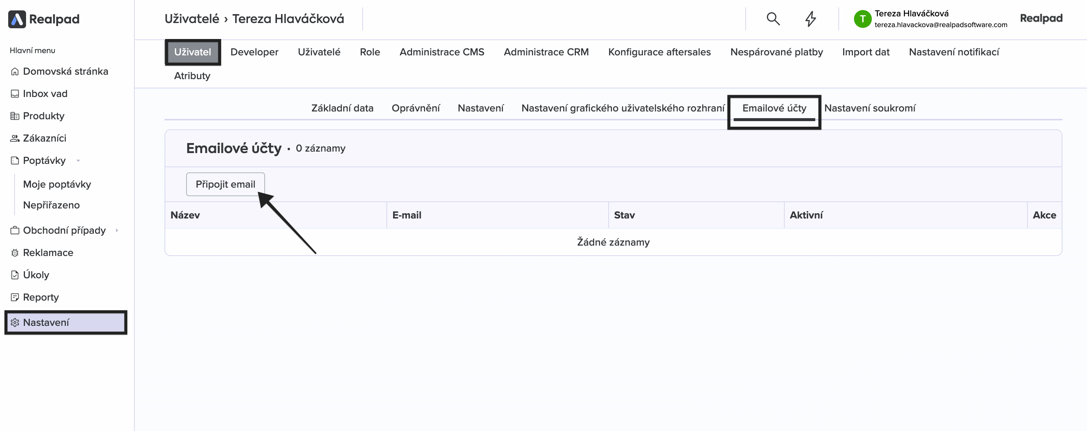Image resolution: width=1087 pixels, height=431 pixels.
Task: Open the Nespárované platby menu item
Action: (776, 52)
